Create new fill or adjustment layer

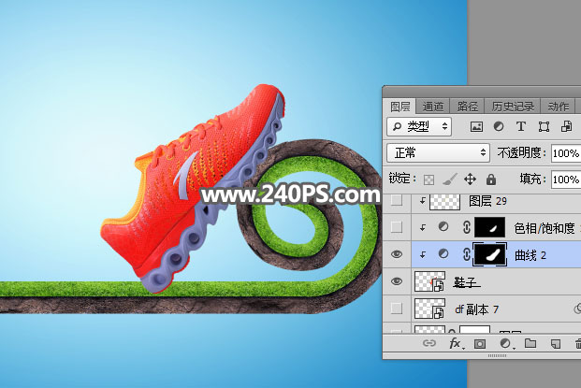pos(505,343)
